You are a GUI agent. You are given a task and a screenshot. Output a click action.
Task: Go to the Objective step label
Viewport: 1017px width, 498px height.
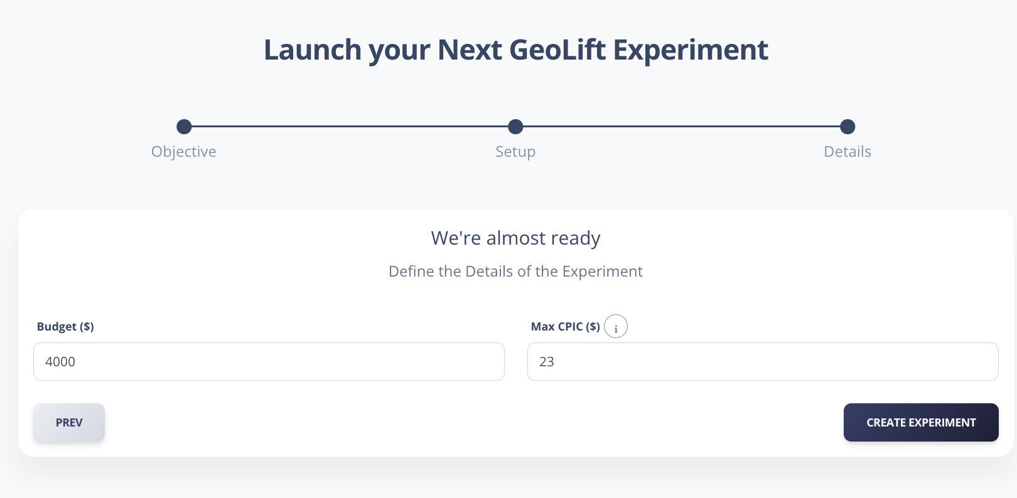coord(184,152)
